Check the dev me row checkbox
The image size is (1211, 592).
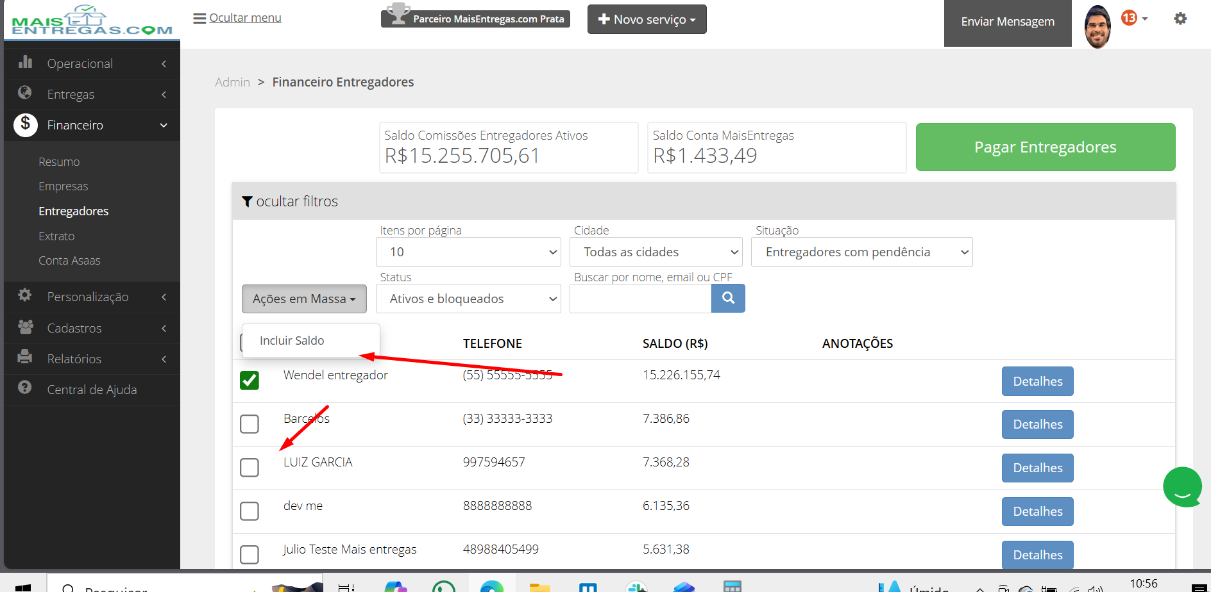click(x=250, y=511)
